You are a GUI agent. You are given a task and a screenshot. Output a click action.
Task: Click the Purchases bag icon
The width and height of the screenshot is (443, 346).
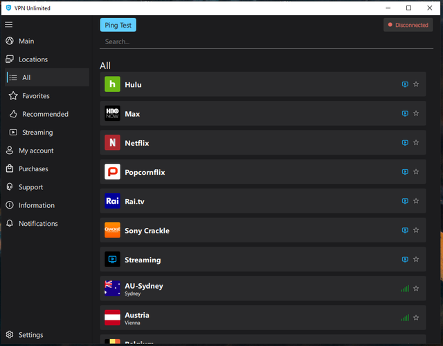pos(10,169)
